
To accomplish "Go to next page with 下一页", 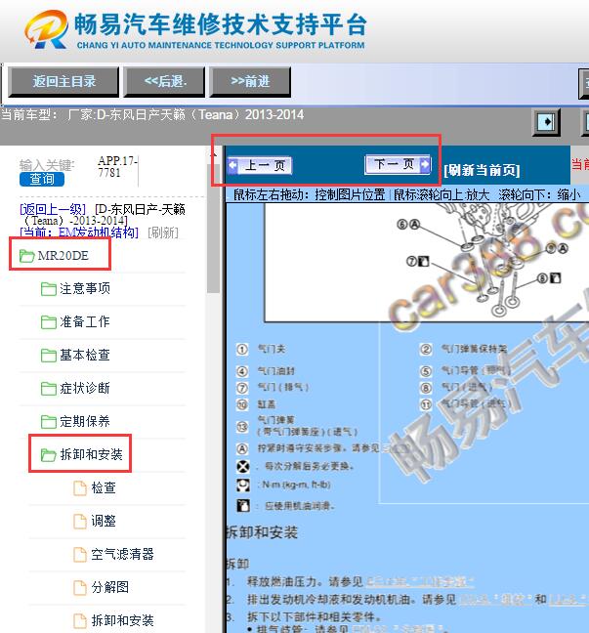I will point(398,164).
